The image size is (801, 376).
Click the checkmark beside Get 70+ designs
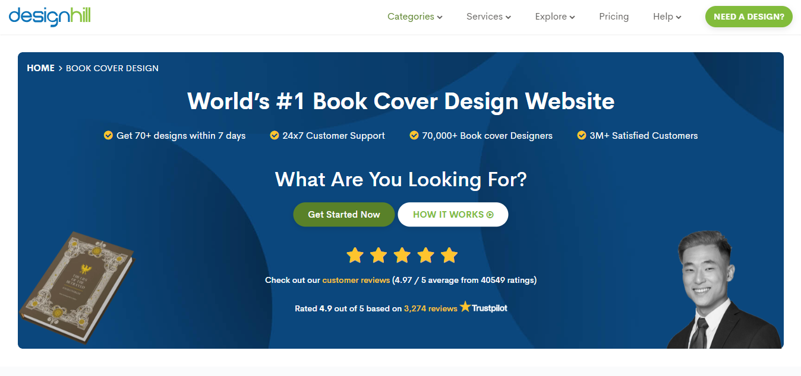coord(108,135)
